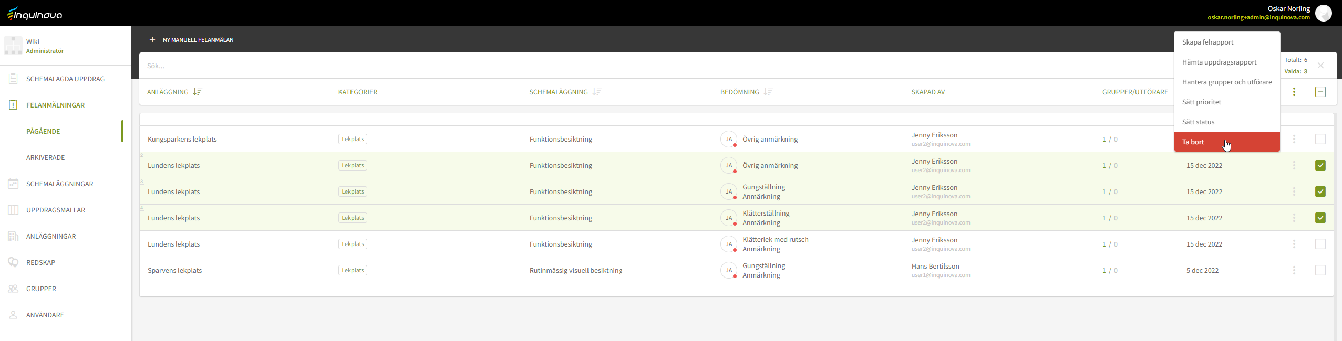This screenshot has height=341, width=1342.
Task: Uncheck the Lundens lekplats Klätterställning row
Action: point(1320,218)
